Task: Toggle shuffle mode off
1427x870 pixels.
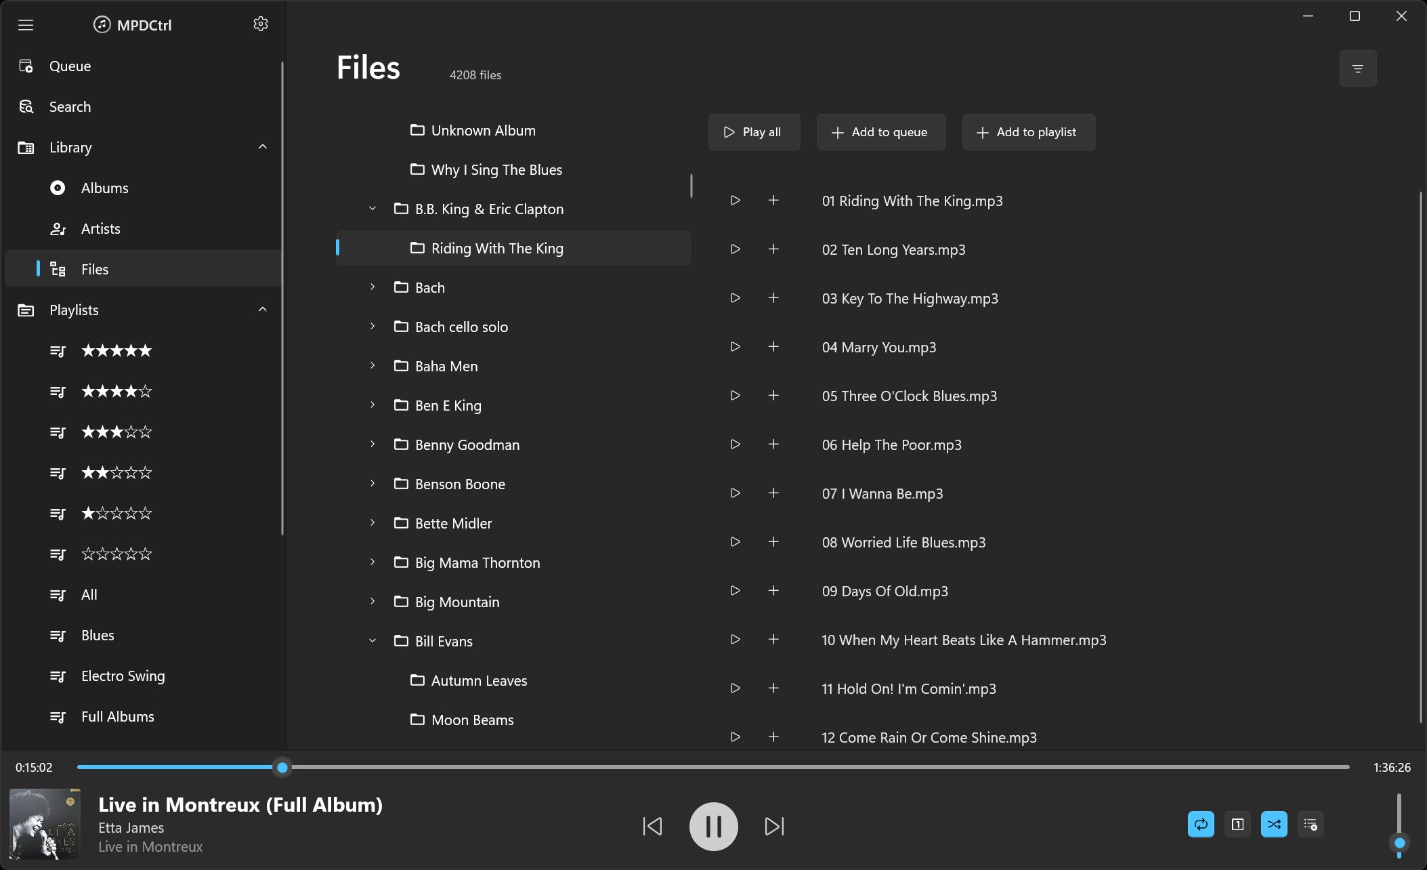Action: coord(1274,825)
